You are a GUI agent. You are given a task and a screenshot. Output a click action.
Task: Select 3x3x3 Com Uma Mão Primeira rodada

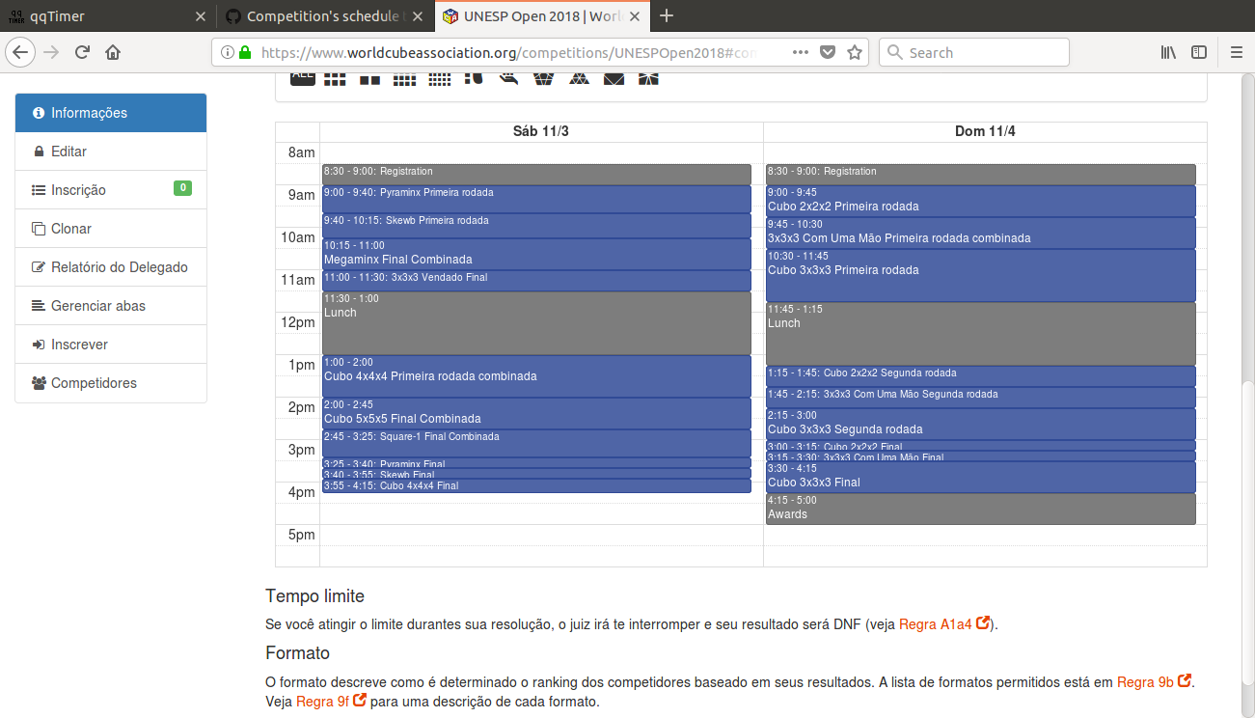981,233
